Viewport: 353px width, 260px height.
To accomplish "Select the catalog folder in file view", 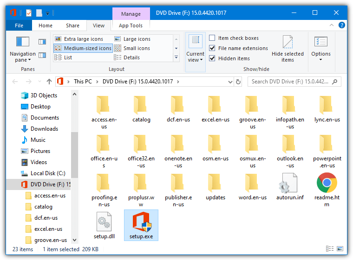I will (141, 109).
